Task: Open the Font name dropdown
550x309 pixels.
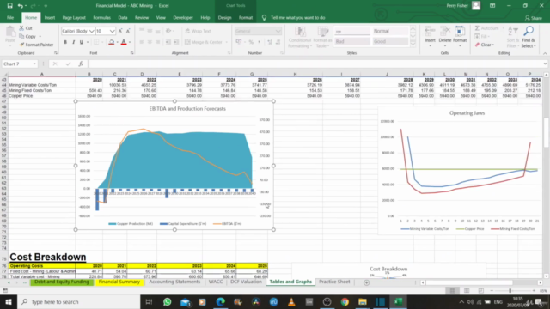Action: (x=92, y=31)
